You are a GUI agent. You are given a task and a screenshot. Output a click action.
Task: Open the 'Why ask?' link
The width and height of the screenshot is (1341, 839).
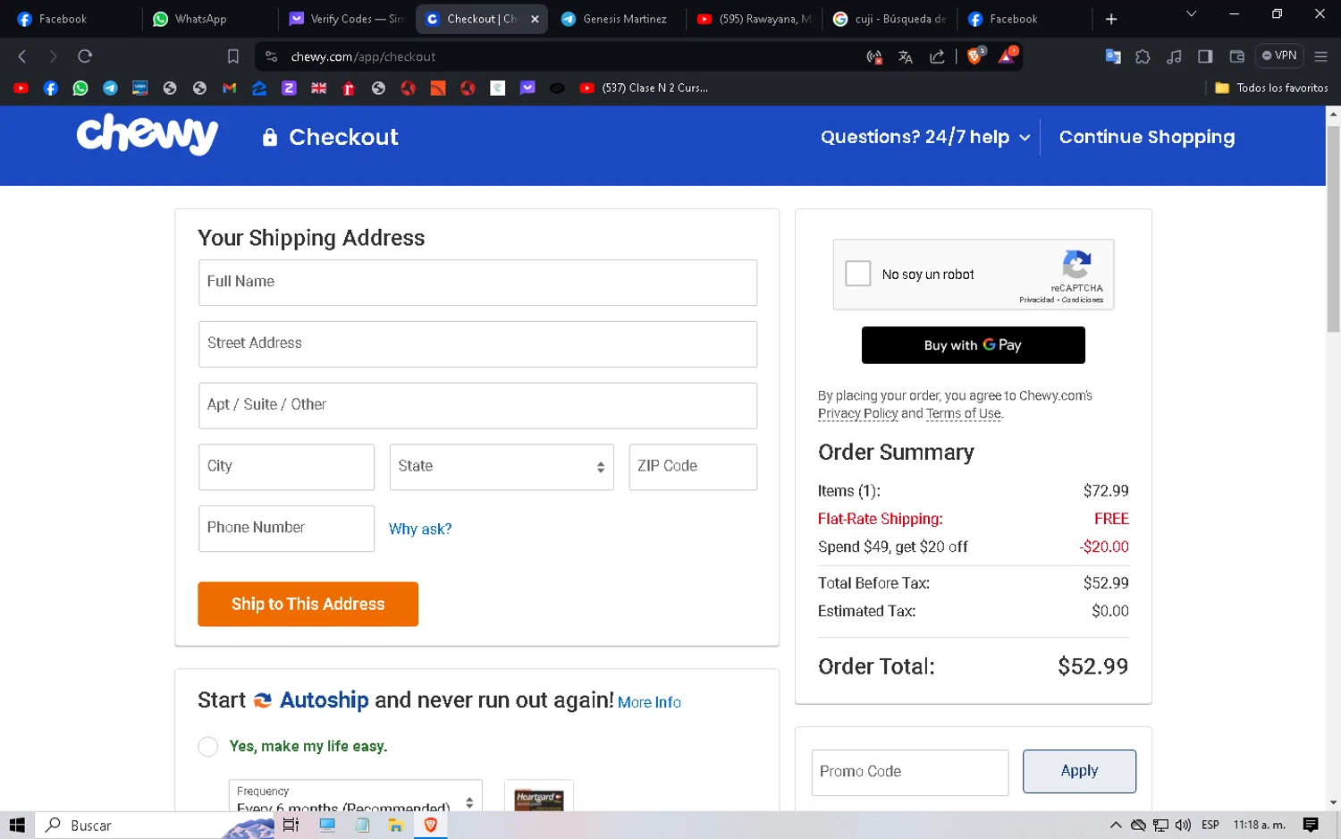420,530
